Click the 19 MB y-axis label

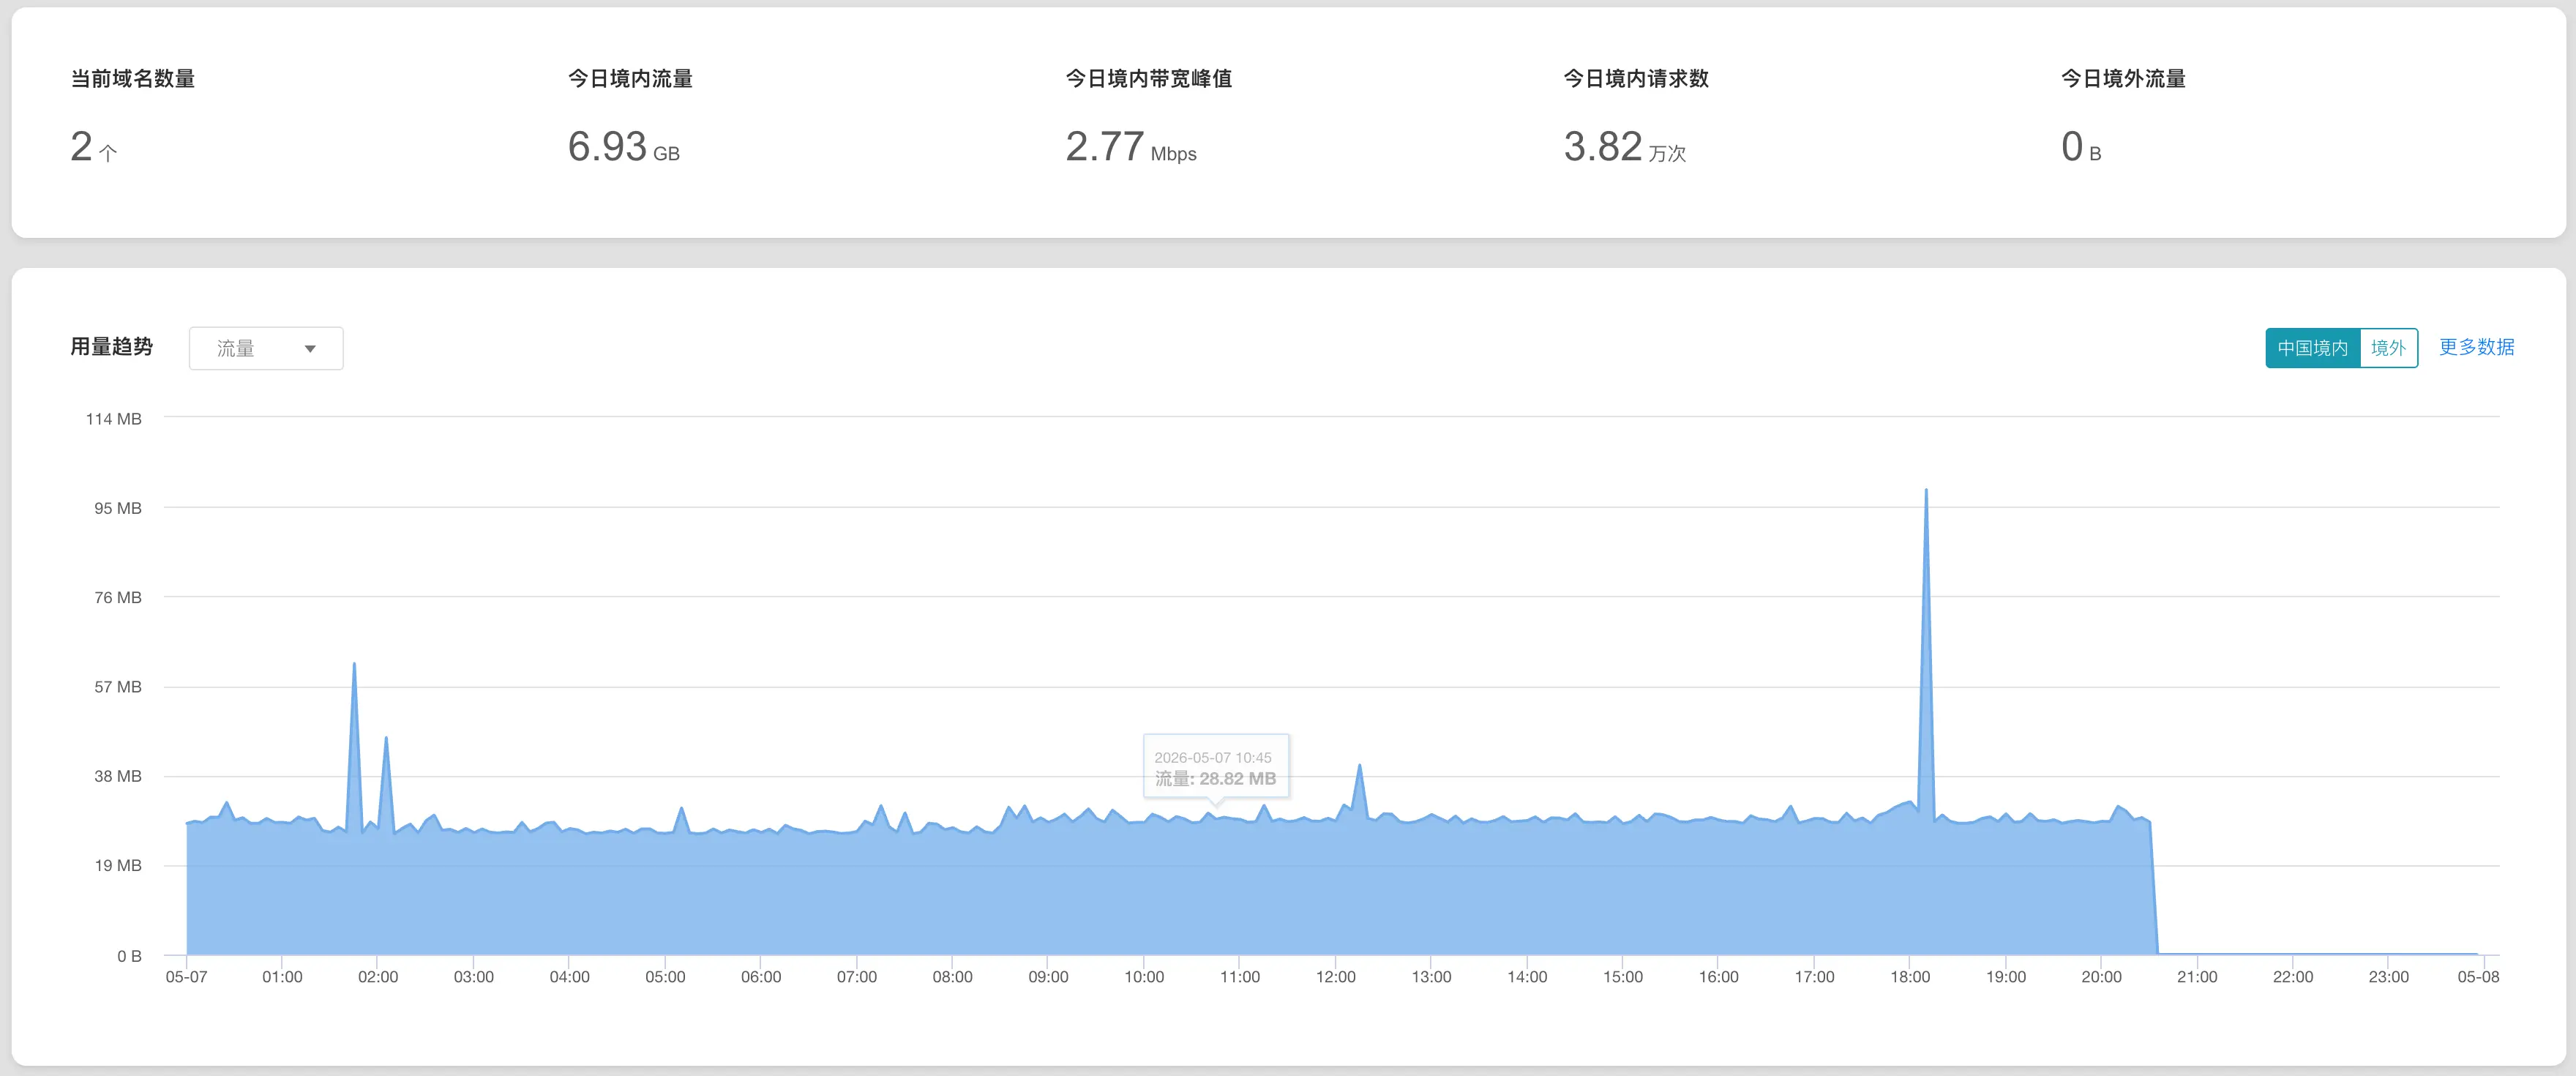(x=118, y=866)
